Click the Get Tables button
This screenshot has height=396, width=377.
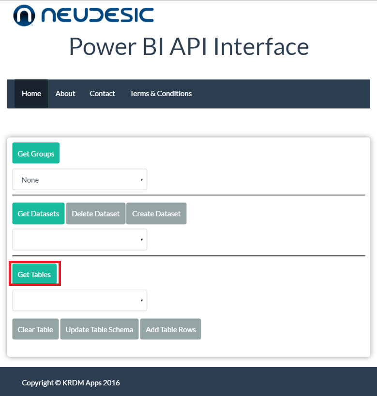(x=34, y=274)
